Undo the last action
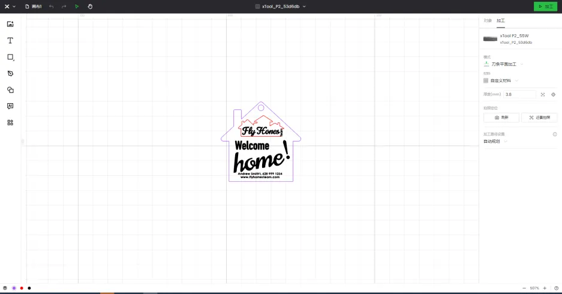This screenshot has height=294, width=562. point(51,7)
